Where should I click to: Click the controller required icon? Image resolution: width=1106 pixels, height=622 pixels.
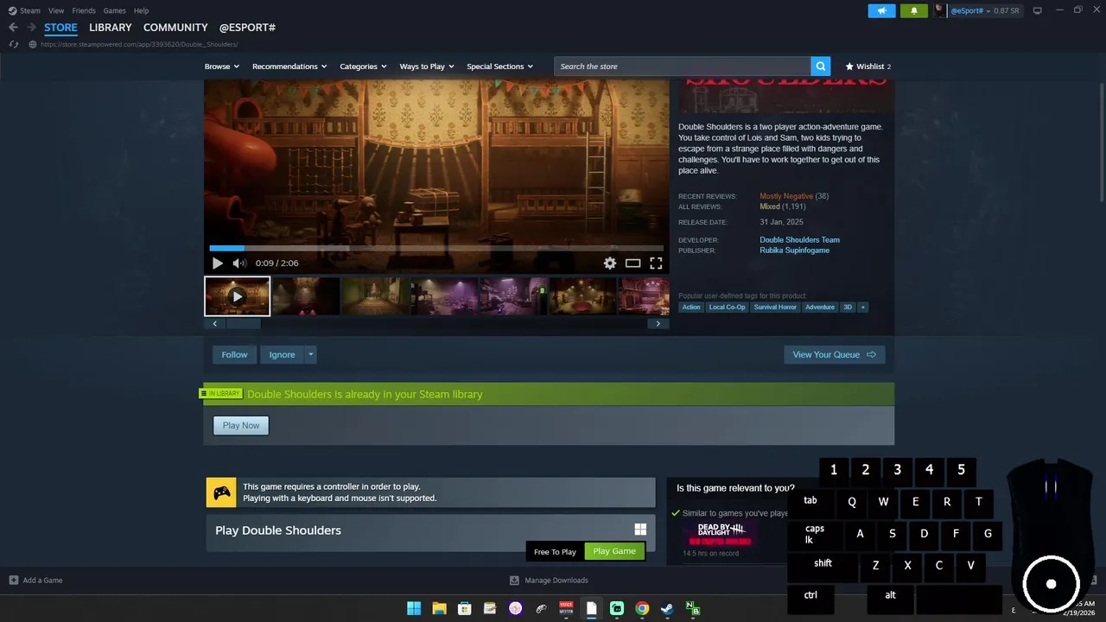(221, 492)
